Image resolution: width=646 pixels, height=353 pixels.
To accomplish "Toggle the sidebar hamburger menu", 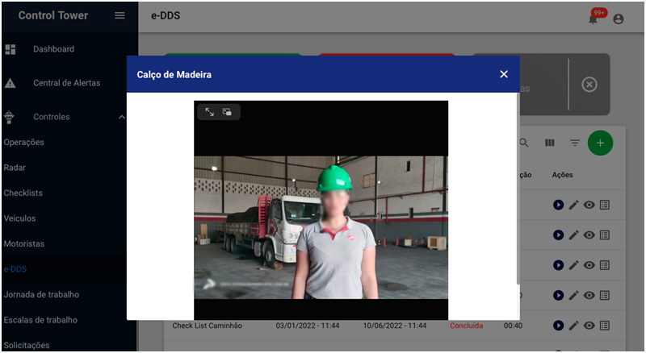I will pyautogui.click(x=120, y=15).
